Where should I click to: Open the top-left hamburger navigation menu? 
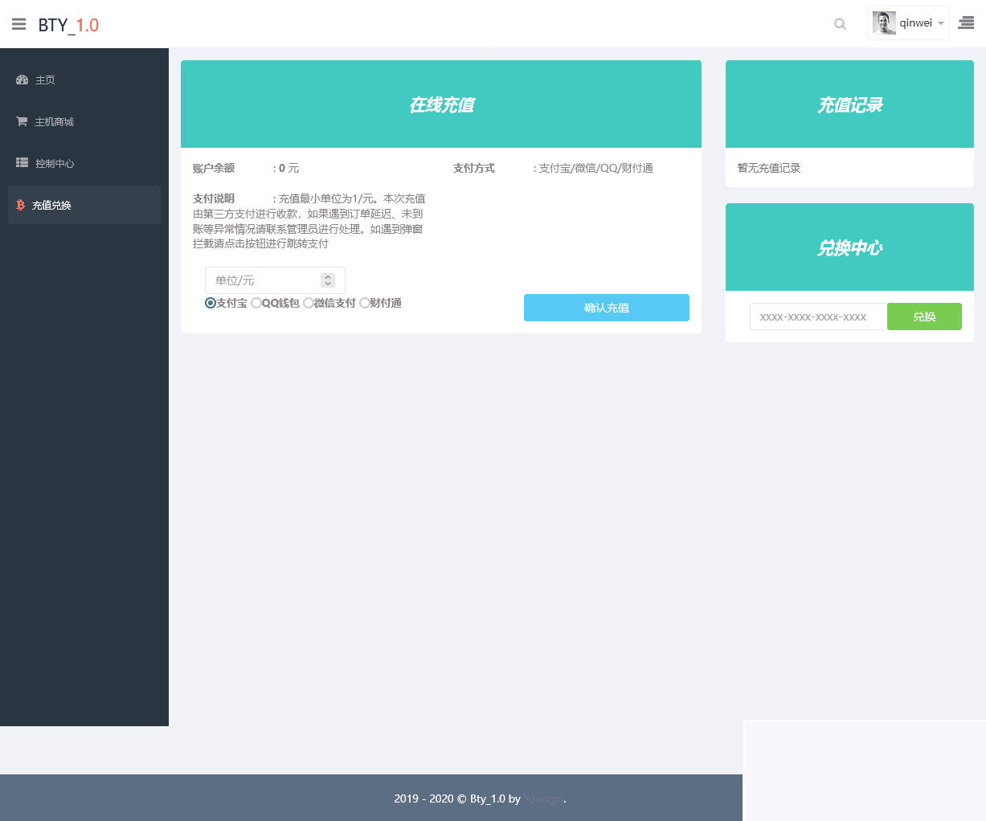[18, 23]
